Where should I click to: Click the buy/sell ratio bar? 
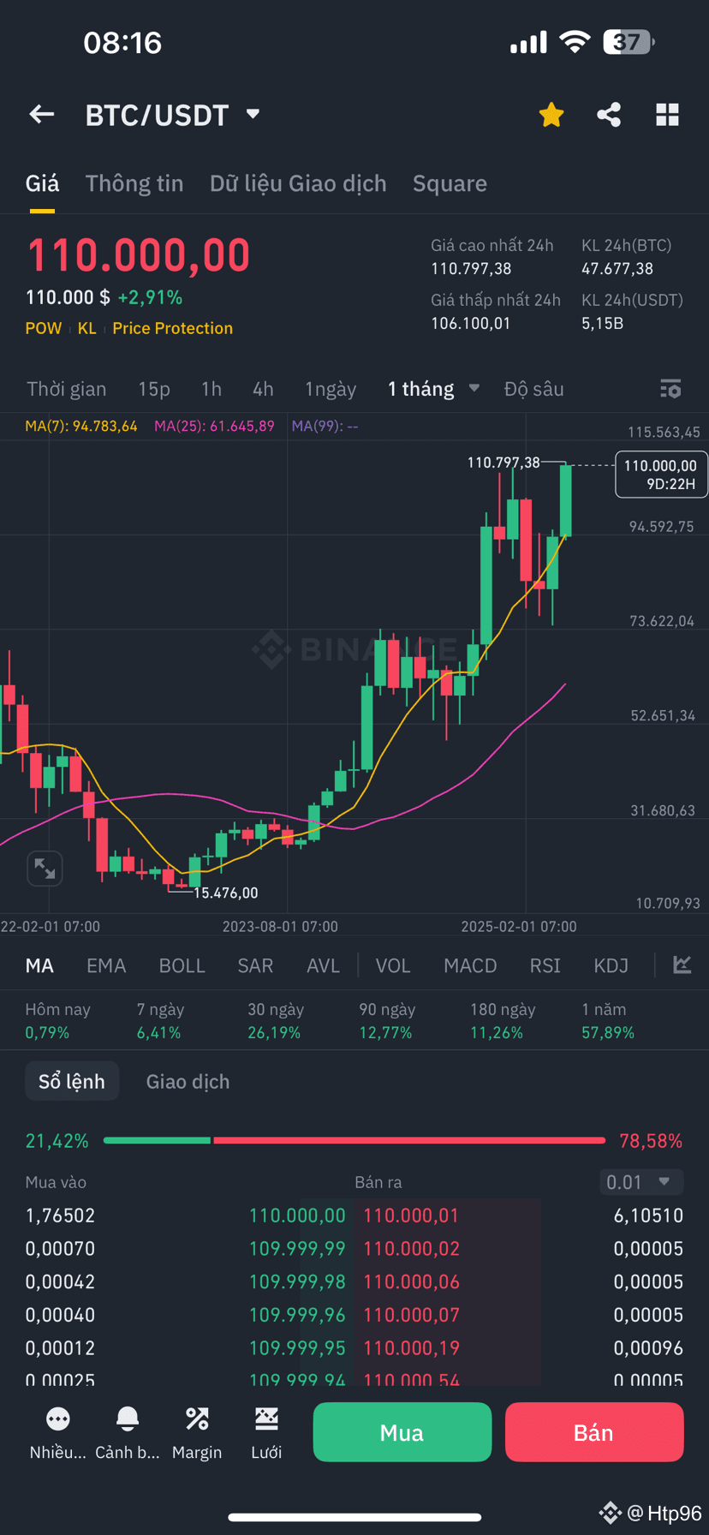click(x=354, y=1140)
